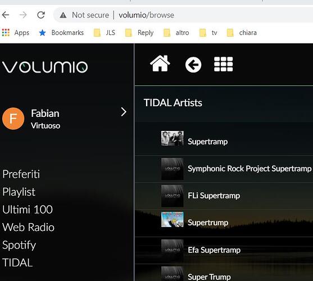The image size is (313, 281).
Task: Reload the page with refresh icon
Action: click(x=41, y=15)
